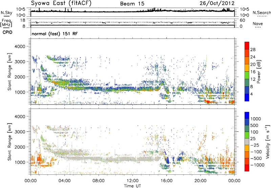Screen dimensions: 271x188
Task: Click the gray segment of the velocity colorbar
Action: pyautogui.click(x=247, y=142)
